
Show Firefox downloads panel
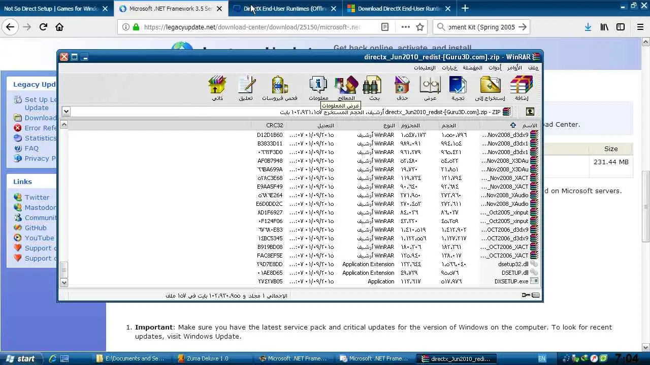click(588, 27)
